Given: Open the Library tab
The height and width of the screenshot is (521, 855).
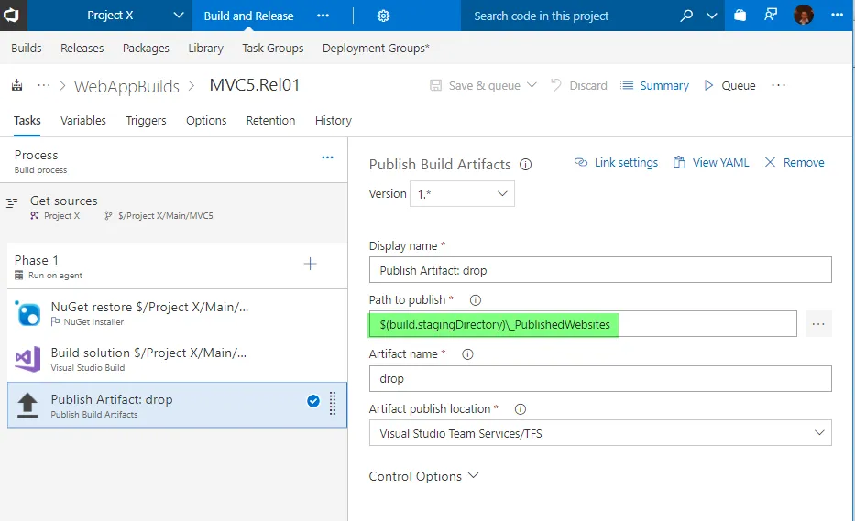Looking at the screenshot, I should (205, 48).
